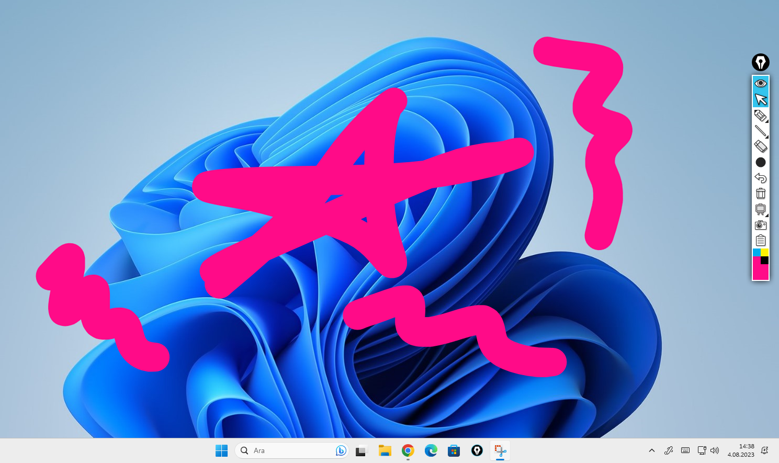779x463 pixels.
Task: Select the pen drawing tool
Action: click(761, 115)
